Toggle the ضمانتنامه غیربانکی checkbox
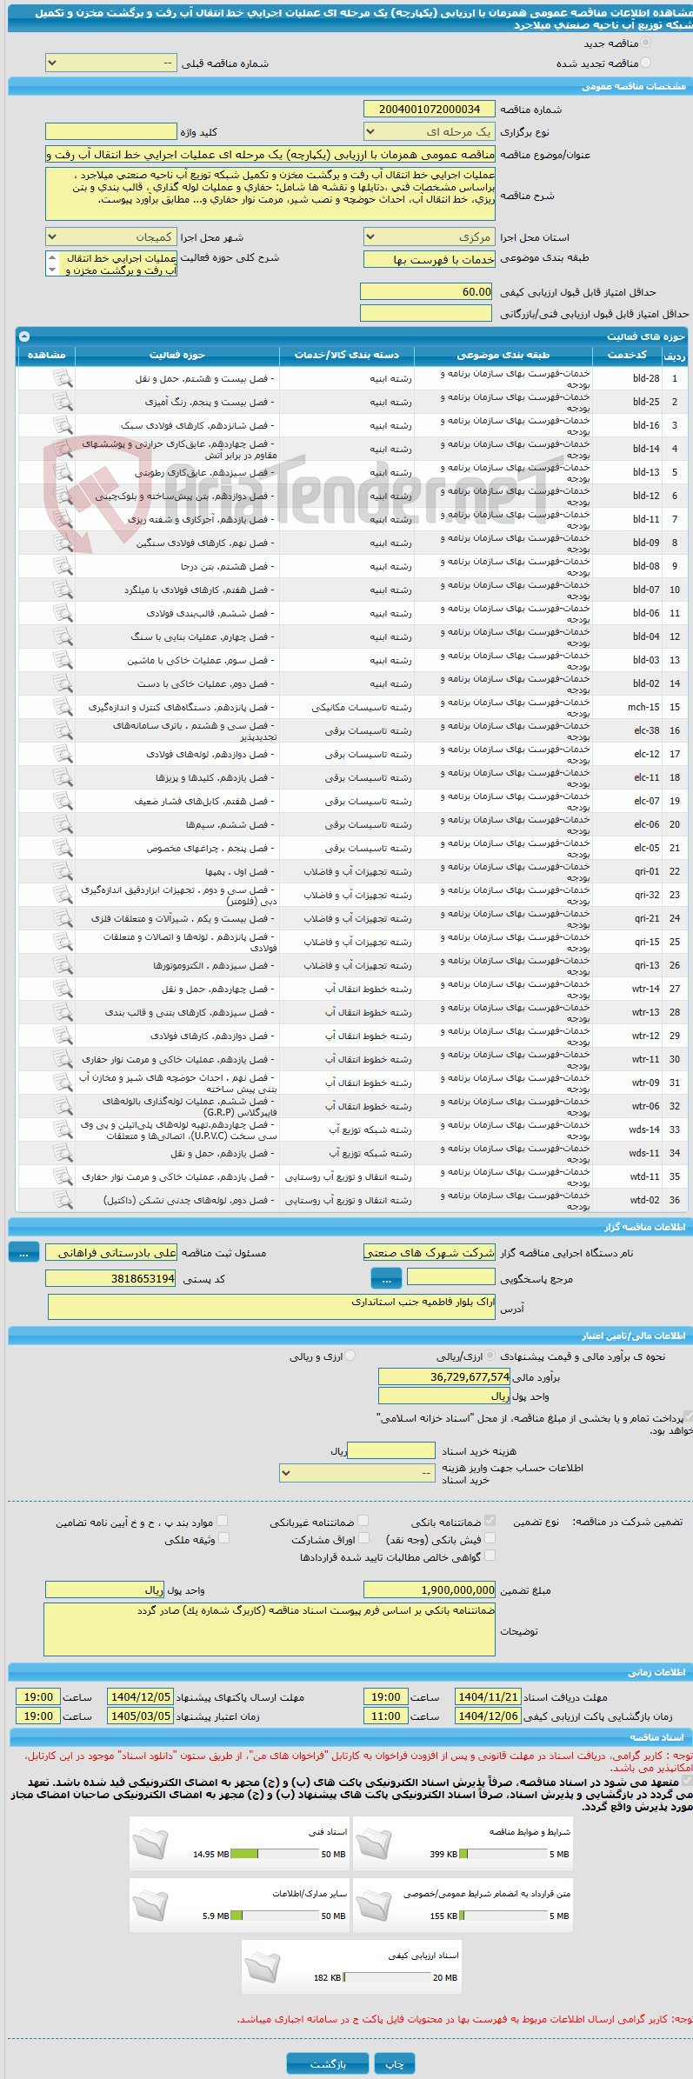The width and height of the screenshot is (693, 2079). pyautogui.click(x=363, y=1521)
